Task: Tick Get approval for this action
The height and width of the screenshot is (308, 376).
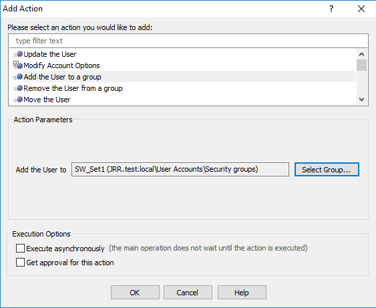Action: [20, 262]
